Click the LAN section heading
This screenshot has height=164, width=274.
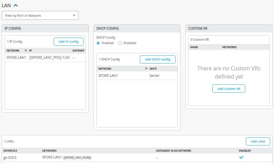6,5
